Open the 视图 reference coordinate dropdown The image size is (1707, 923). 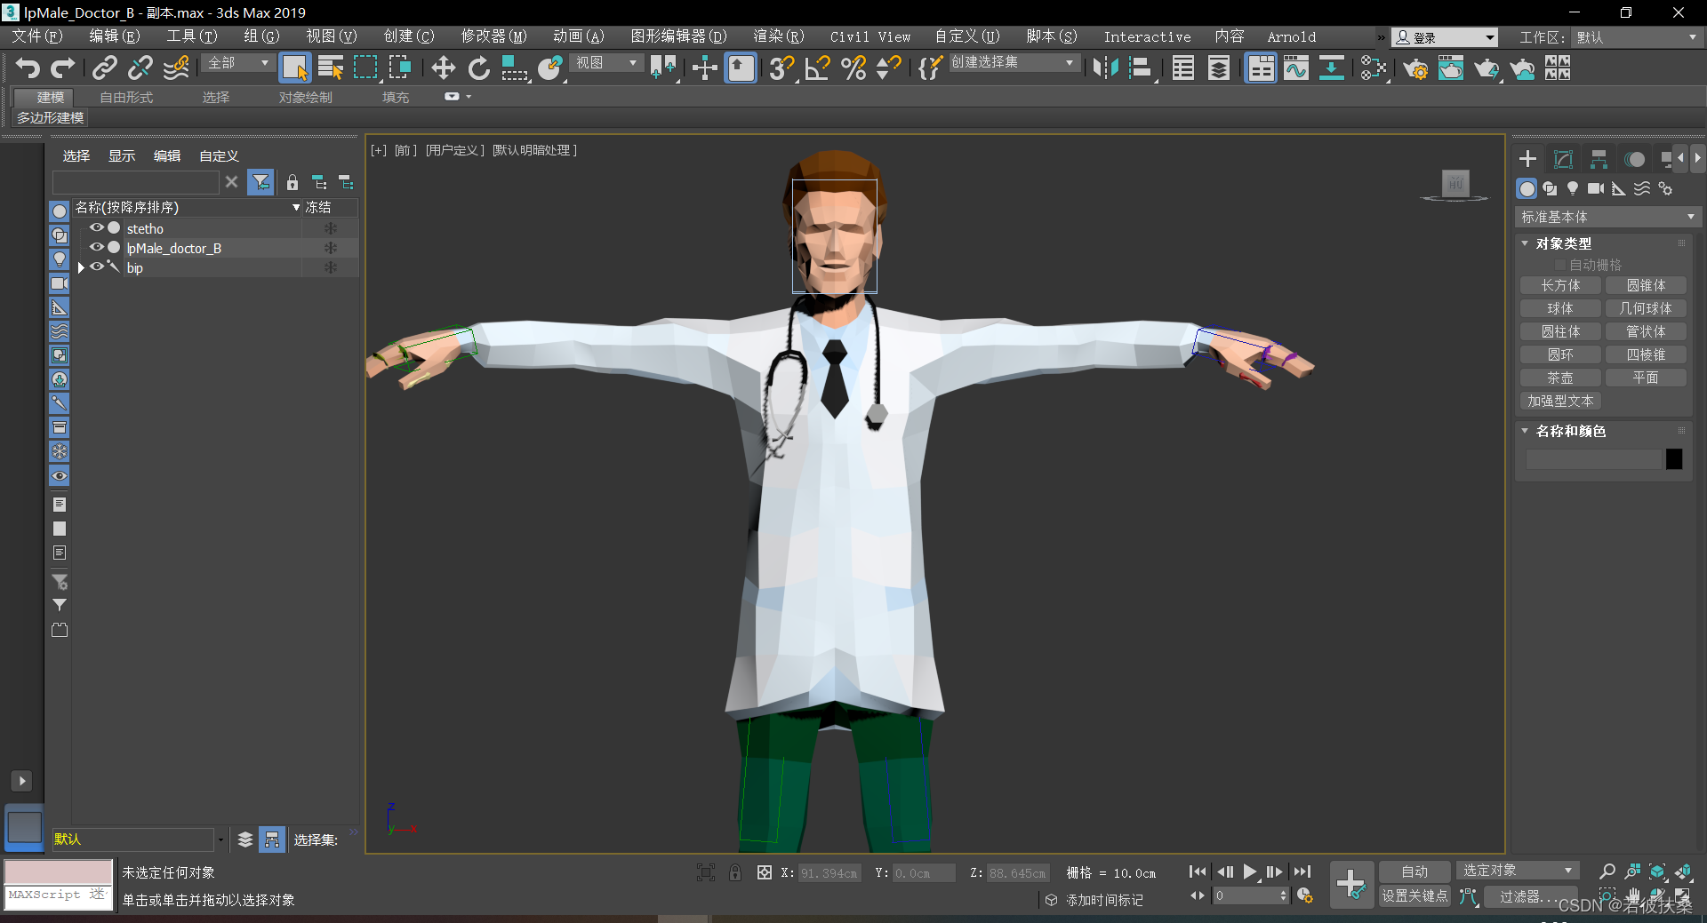coord(606,63)
